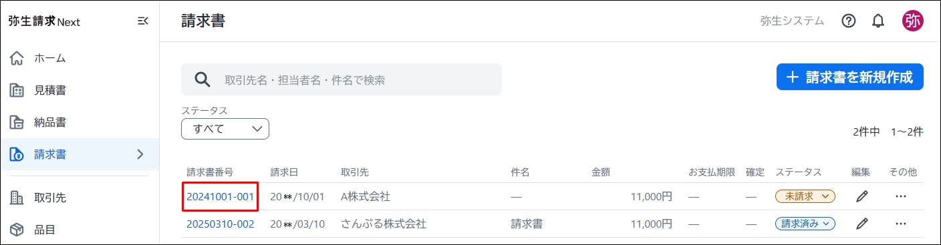This screenshot has width=941, height=245.
Task: Expand the 請求書 sidebar chevron
Action: 140,155
